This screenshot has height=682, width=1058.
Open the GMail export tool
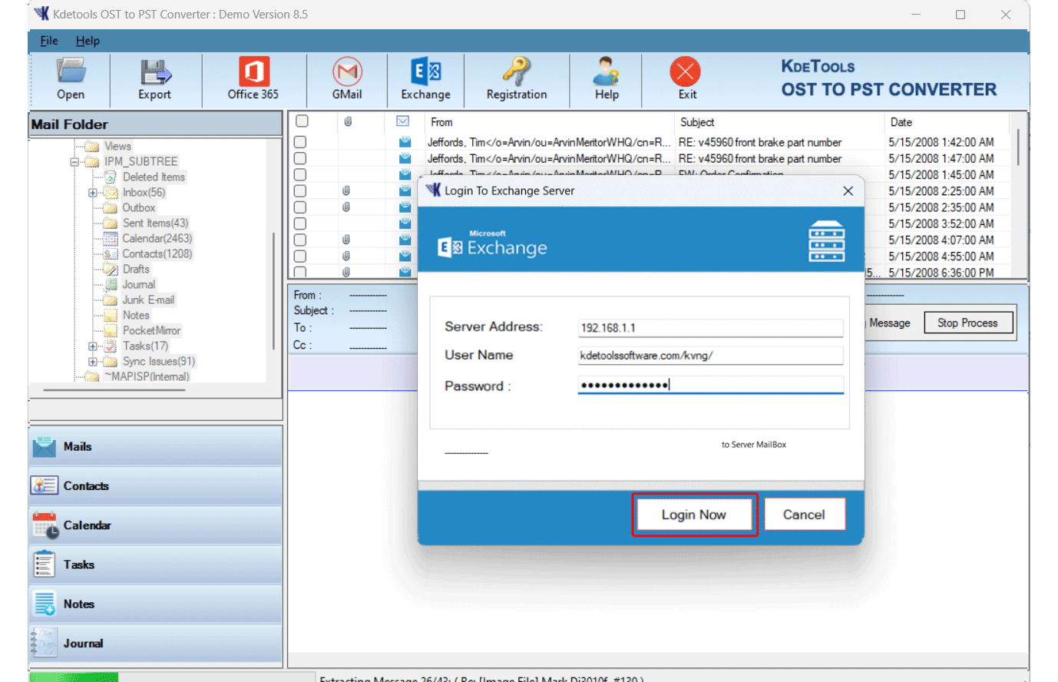point(347,79)
